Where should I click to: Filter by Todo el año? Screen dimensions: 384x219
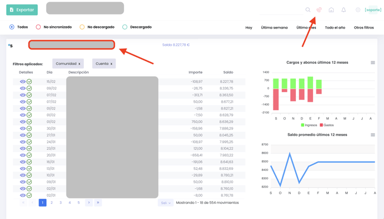coord(335,27)
